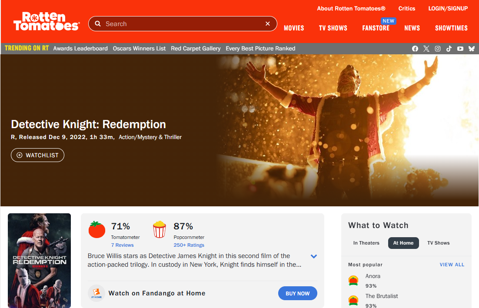
Task: Open the Bluesky butterfly icon
Action: (x=472, y=49)
